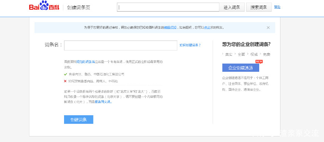Click the 周树人、中石化 bad example line
Image resolution: width=324 pixels, height=142 pixels.
tap(93, 81)
